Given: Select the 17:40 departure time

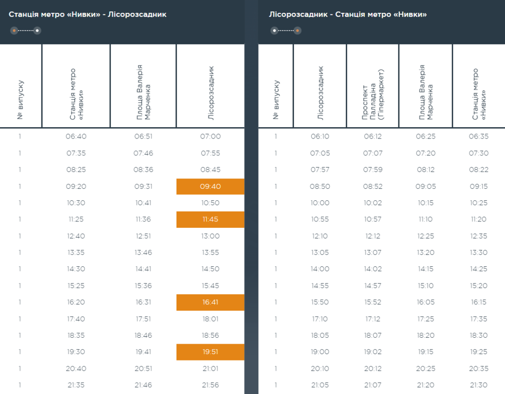Looking at the screenshot, I should click(76, 319).
